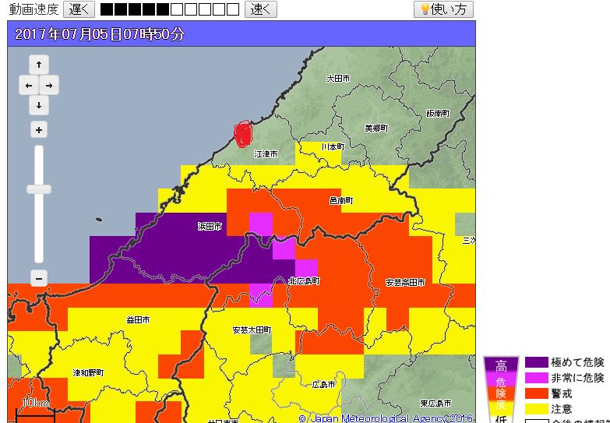Zoom out using the minus button
This screenshot has height=423, width=610.
coord(39,277)
